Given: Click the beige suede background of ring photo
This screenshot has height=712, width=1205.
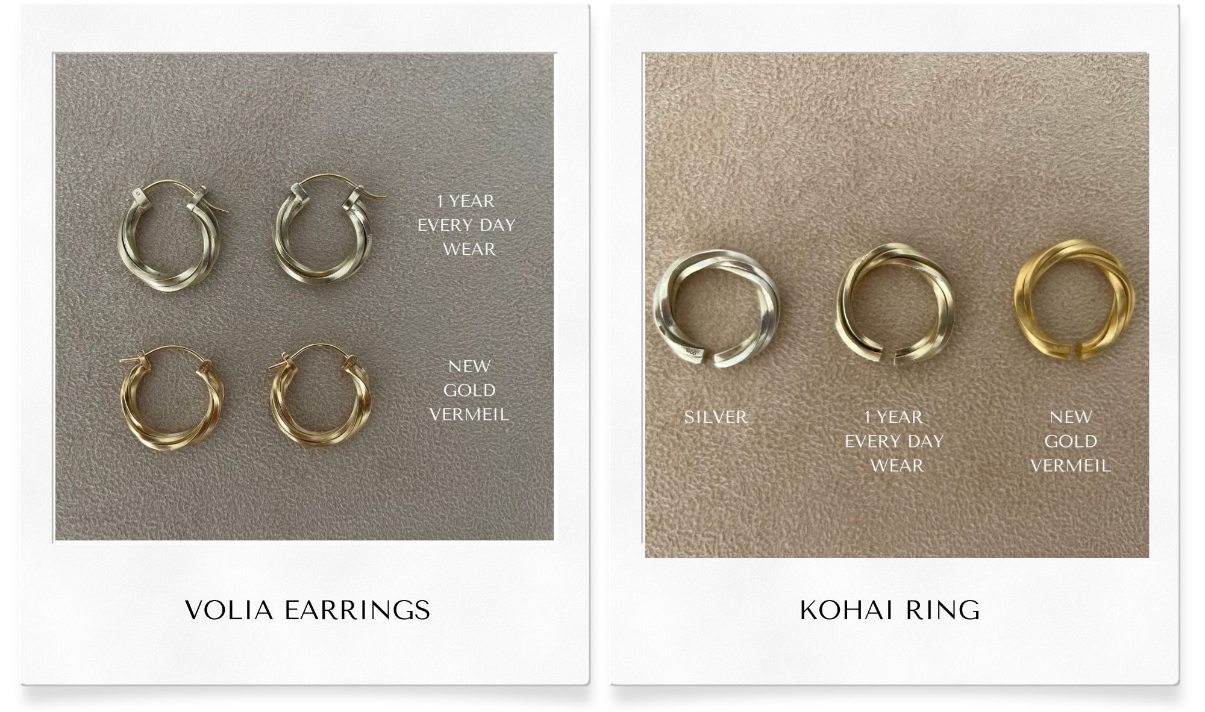Looking at the screenshot, I should click(892, 151).
